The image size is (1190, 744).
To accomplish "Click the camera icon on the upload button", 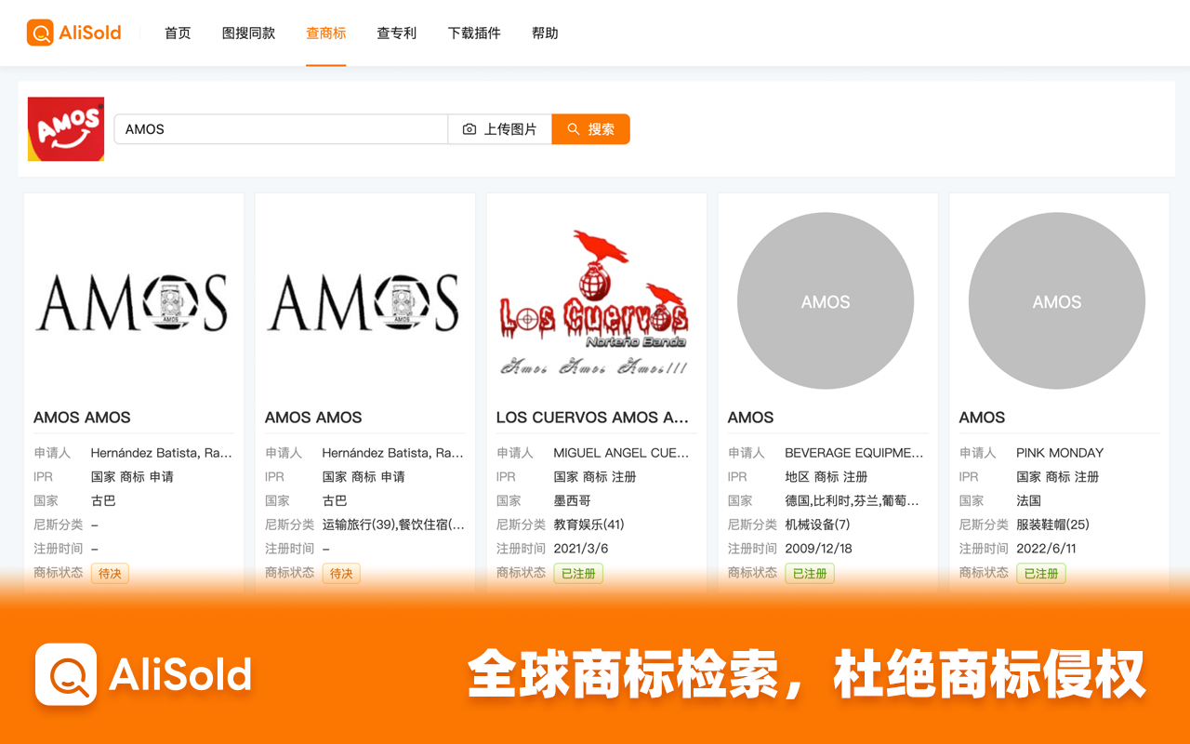I will tap(469, 129).
